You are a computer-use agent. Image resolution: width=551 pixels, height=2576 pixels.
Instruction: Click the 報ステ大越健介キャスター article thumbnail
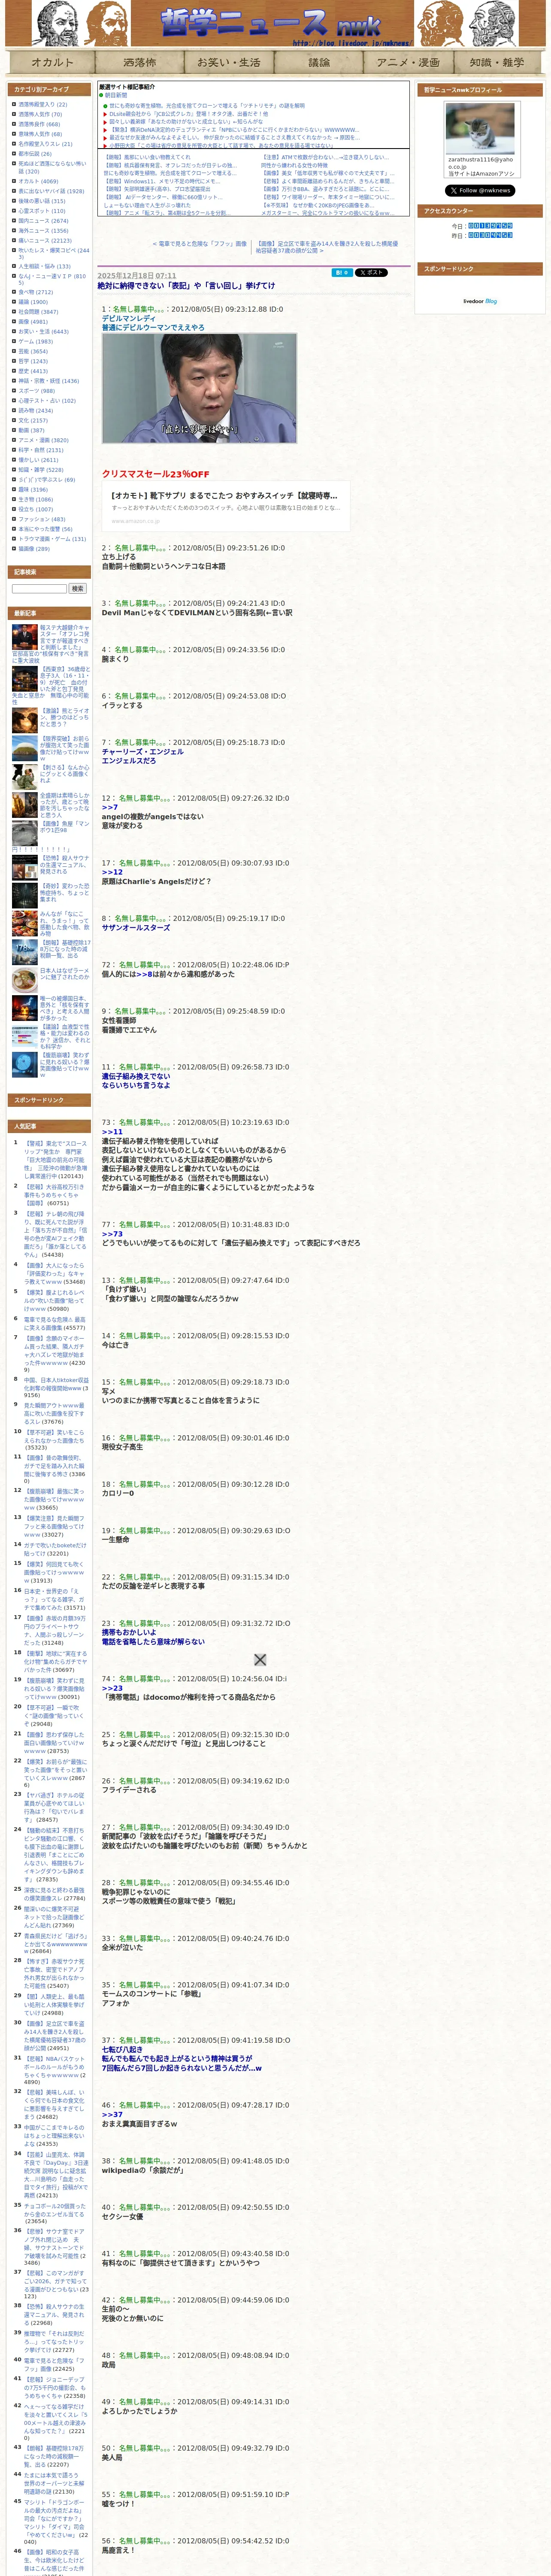coord(25,637)
